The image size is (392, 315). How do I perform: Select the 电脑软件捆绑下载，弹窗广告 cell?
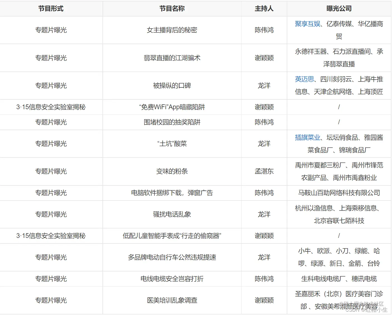point(172,193)
